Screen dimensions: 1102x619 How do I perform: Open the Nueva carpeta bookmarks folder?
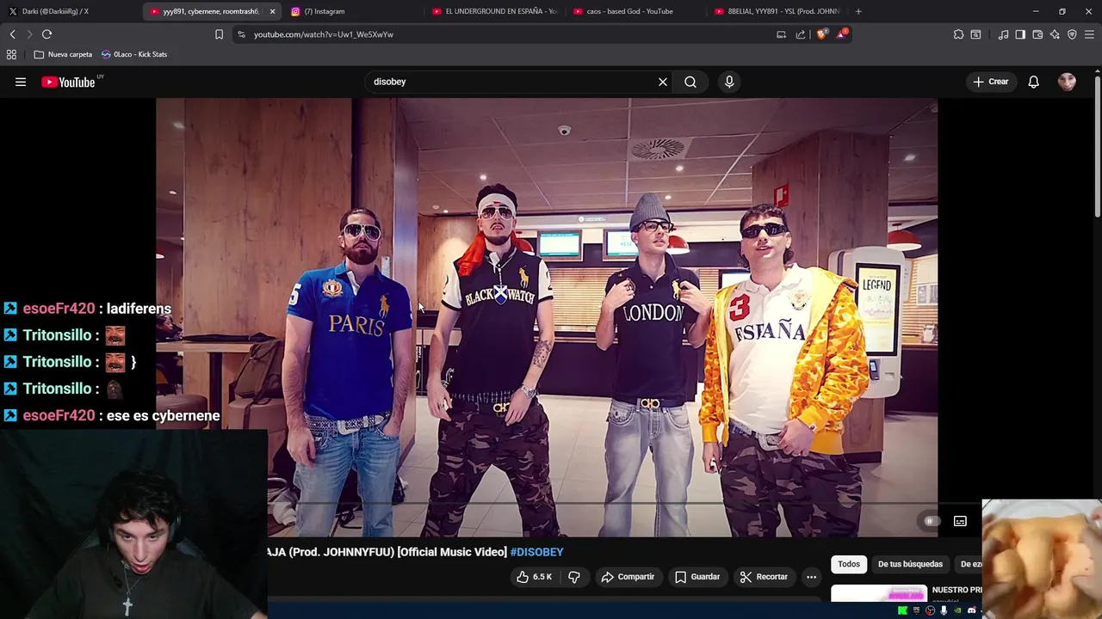(63, 54)
